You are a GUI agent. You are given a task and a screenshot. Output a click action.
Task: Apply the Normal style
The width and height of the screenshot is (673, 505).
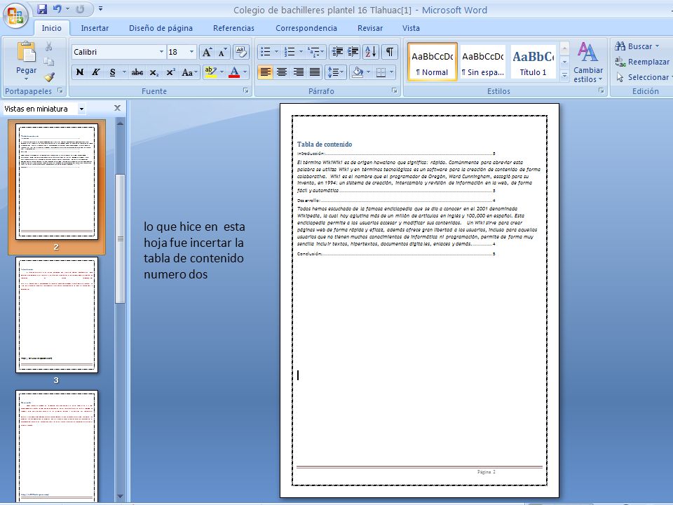click(x=433, y=62)
